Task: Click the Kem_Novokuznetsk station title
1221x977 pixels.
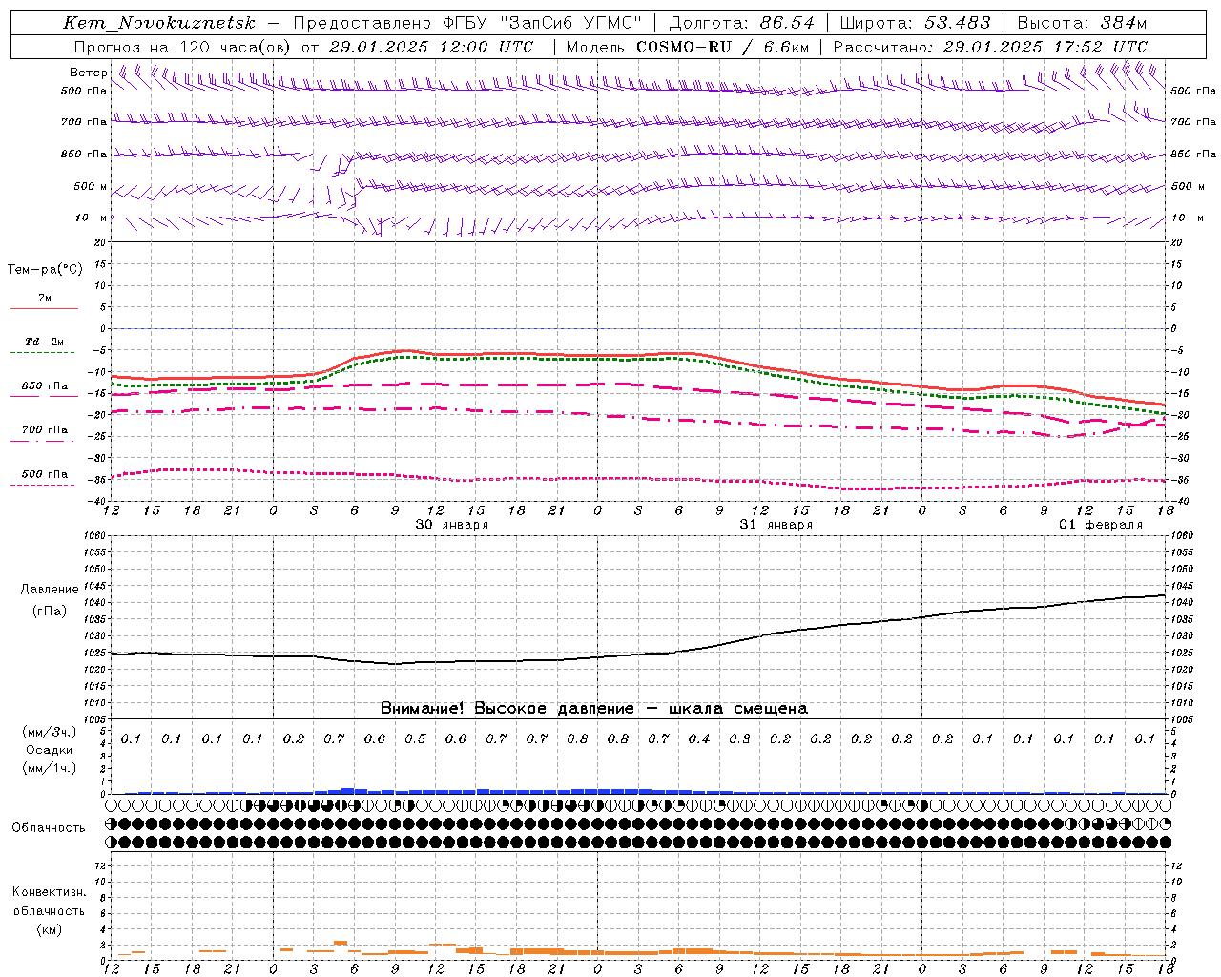Action: pos(159,23)
